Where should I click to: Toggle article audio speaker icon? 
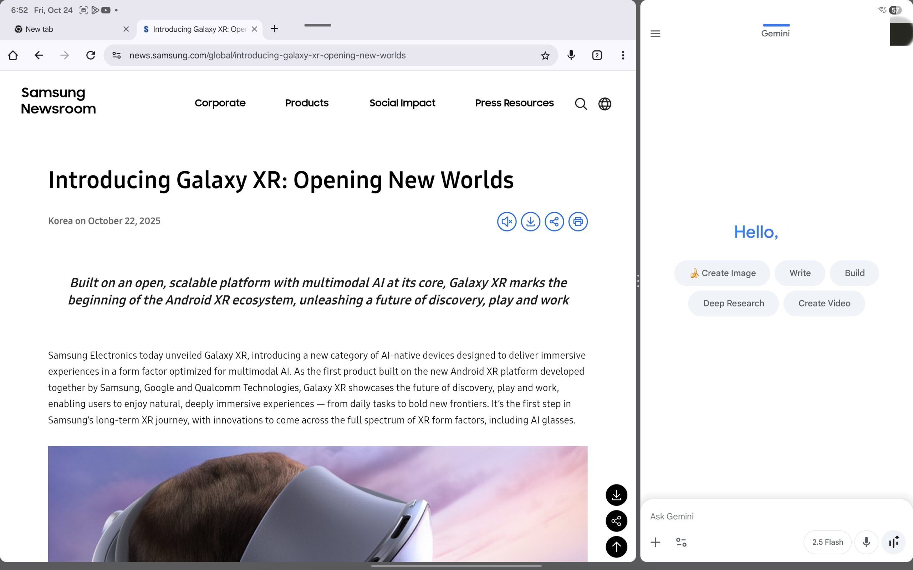tap(506, 221)
